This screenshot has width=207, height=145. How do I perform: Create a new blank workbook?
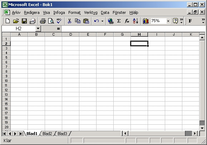click(8, 21)
